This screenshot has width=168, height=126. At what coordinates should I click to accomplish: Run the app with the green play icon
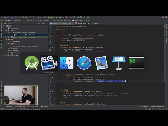[57, 17]
